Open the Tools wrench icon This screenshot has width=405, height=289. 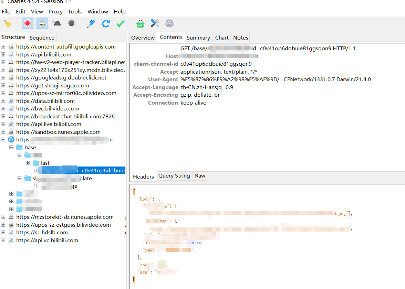[155, 23]
